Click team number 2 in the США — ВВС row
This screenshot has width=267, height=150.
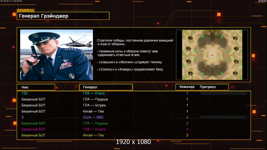click(187, 117)
